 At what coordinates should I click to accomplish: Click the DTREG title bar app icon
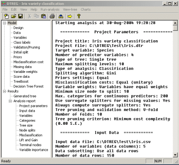pos(4,4)
